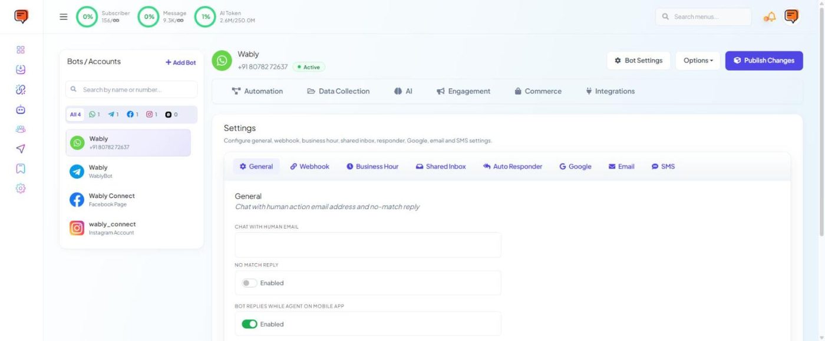The width and height of the screenshot is (825, 341).
Task: Switch to the Business Hour tab
Action: [x=372, y=167]
